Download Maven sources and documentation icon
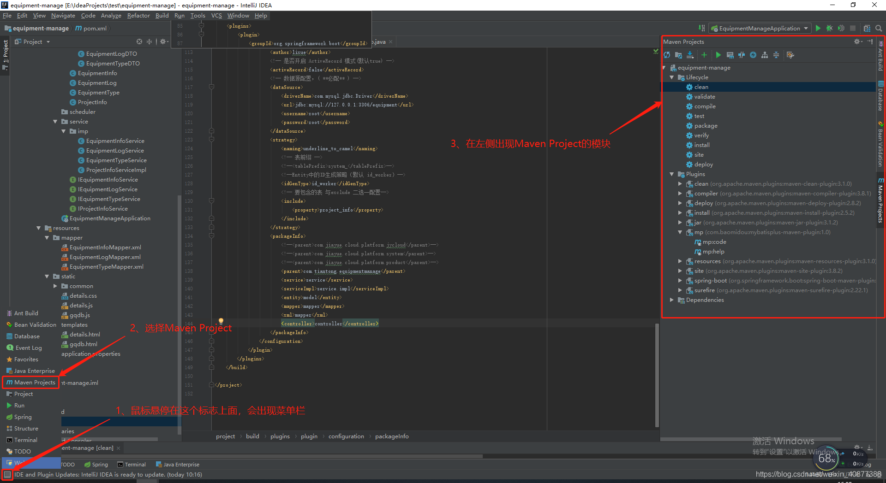 690,55
